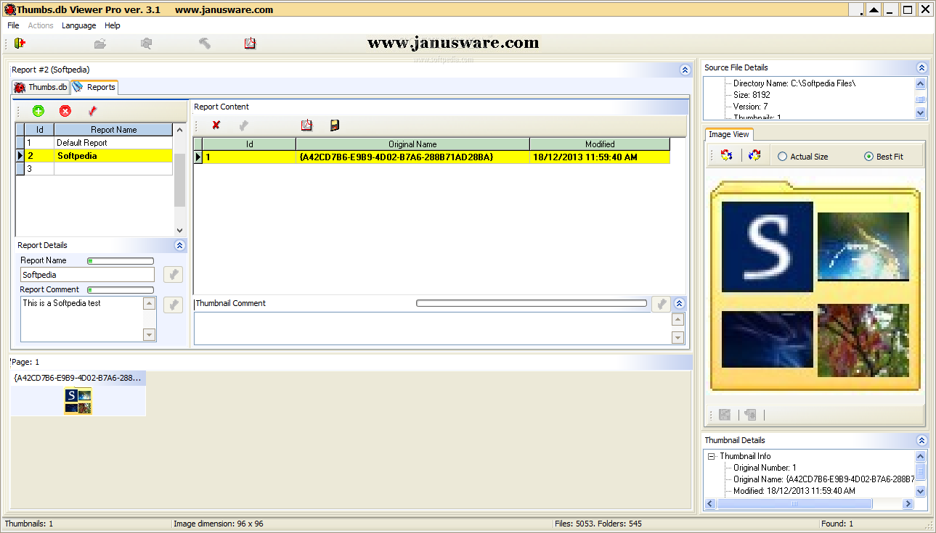
Task: Click the second grey icon below image preview
Action: coord(751,415)
